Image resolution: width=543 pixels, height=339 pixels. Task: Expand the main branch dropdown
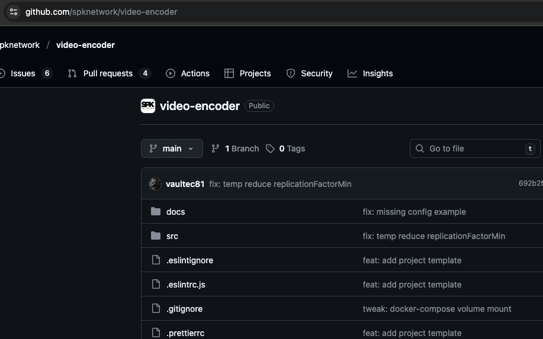pyautogui.click(x=172, y=148)
